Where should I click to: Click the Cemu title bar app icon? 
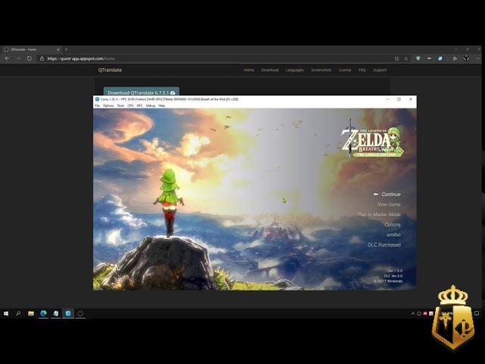(x=97, y=99)
